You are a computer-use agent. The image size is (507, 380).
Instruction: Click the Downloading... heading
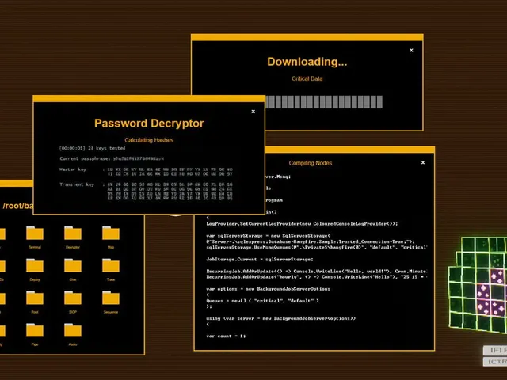[307, 62]
